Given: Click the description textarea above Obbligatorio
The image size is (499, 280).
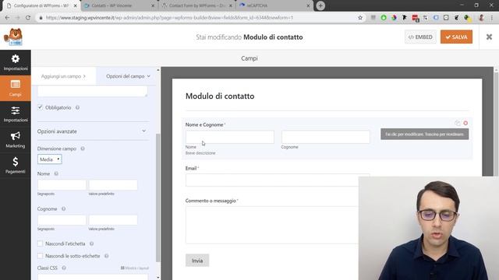Looking at the screenshot, I should (x=93, y=91).
